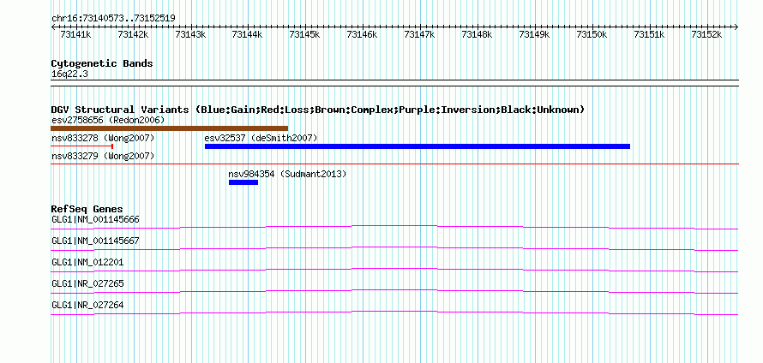The image size is (763, 363).
Task: Select the GLG1|NR_027264 transcript label
Action: [87, 305]
